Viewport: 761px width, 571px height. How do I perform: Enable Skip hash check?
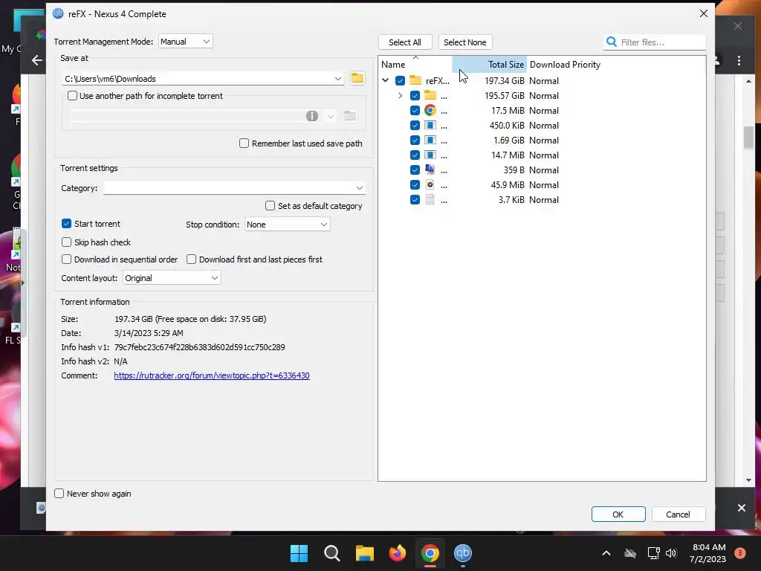tap(66, 242)
